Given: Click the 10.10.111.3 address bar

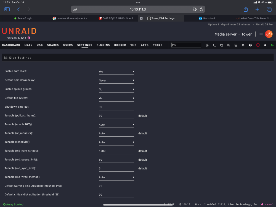Looking at the screenshot, I should pyautogui.click(x=138, y=9).
